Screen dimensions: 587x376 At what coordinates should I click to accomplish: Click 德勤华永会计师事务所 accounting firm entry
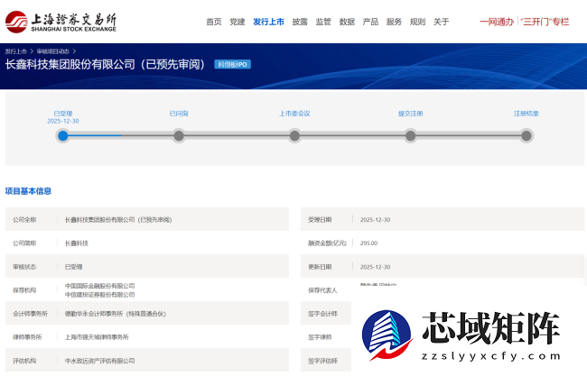point(116,314)
